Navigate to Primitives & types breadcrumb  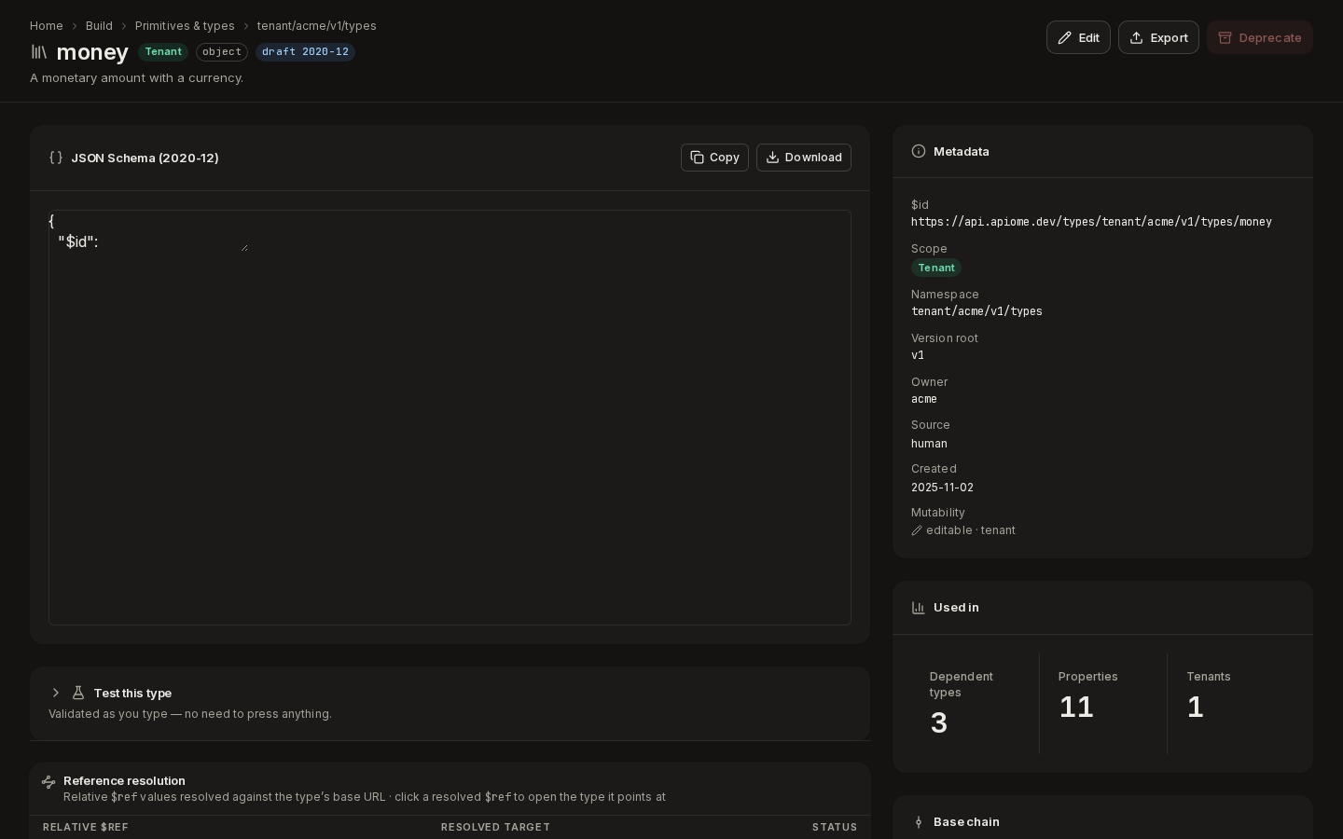pos(185,26)
